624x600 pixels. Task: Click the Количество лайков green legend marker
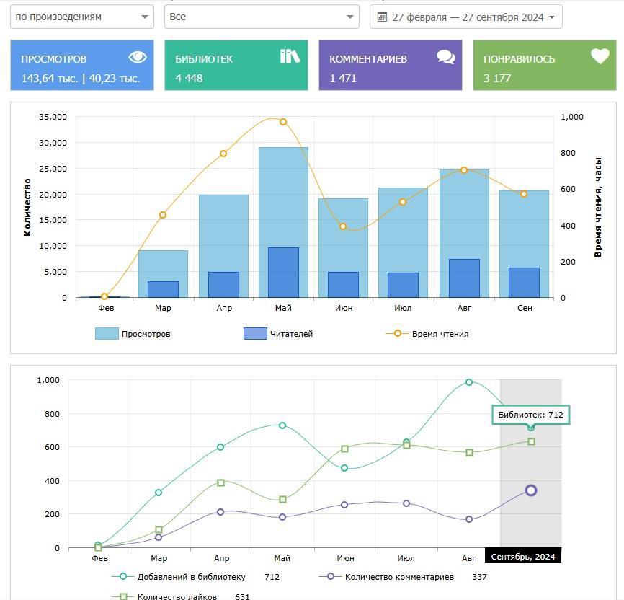point(123,596)
